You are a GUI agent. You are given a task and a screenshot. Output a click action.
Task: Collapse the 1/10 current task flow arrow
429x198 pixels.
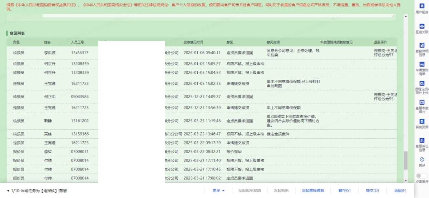click(9, 191)
